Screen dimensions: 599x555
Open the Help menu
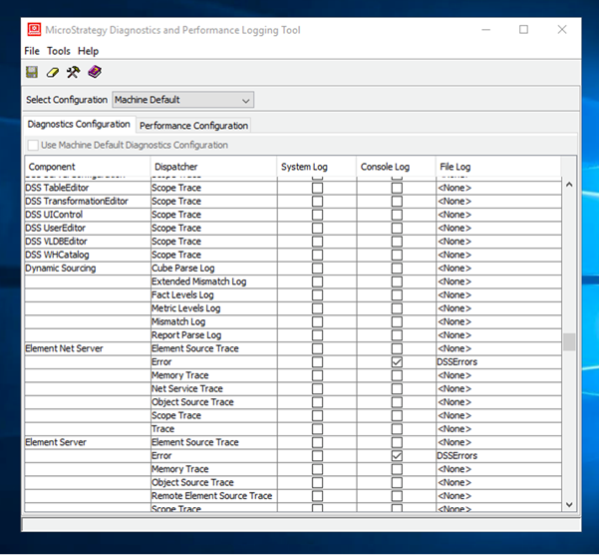click(88, 51)
